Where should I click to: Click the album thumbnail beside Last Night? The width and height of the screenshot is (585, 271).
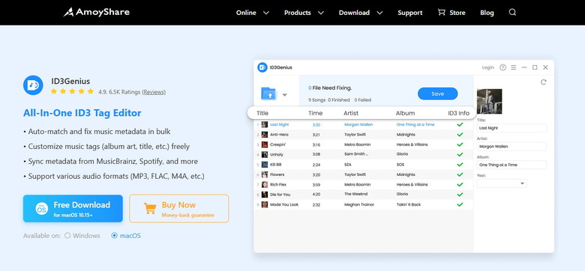click(x=265, y=124)
